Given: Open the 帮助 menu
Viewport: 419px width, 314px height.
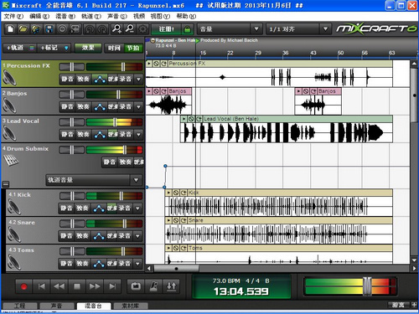Looking at the screenshot, I should (186, 17).
